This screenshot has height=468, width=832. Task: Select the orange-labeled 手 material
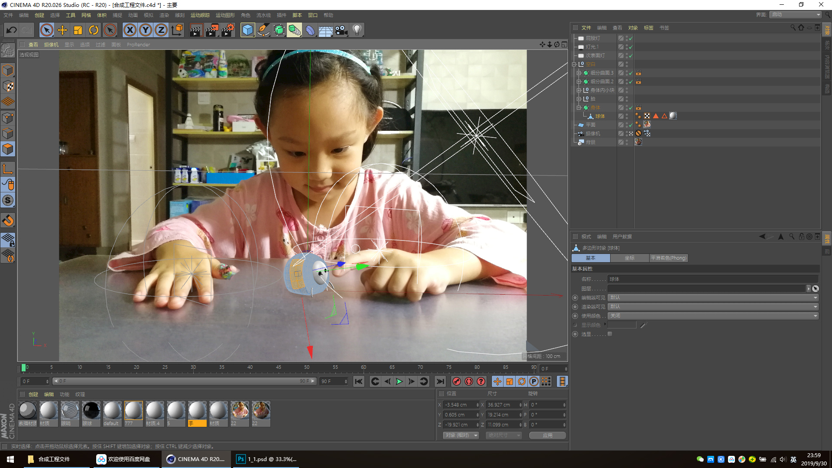pos(197,414)
